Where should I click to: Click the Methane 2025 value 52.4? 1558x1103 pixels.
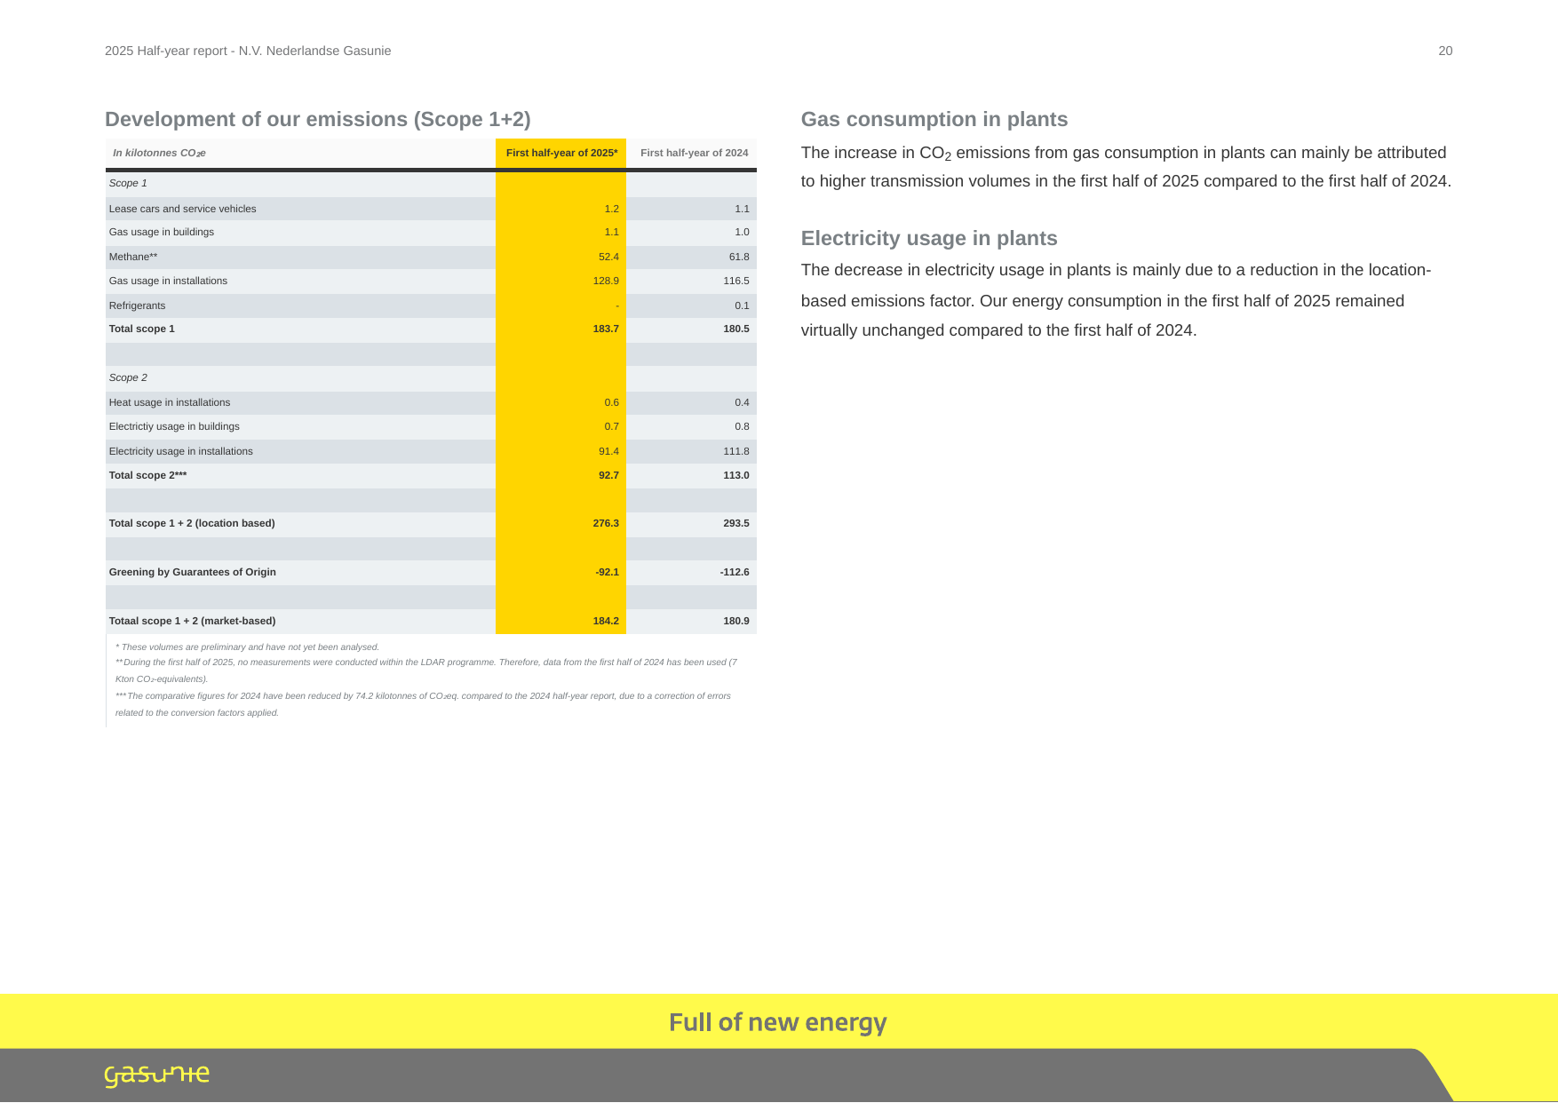tap(608, 257)
